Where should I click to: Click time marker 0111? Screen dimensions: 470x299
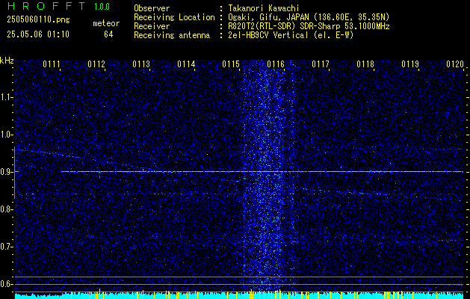[52, 64]
